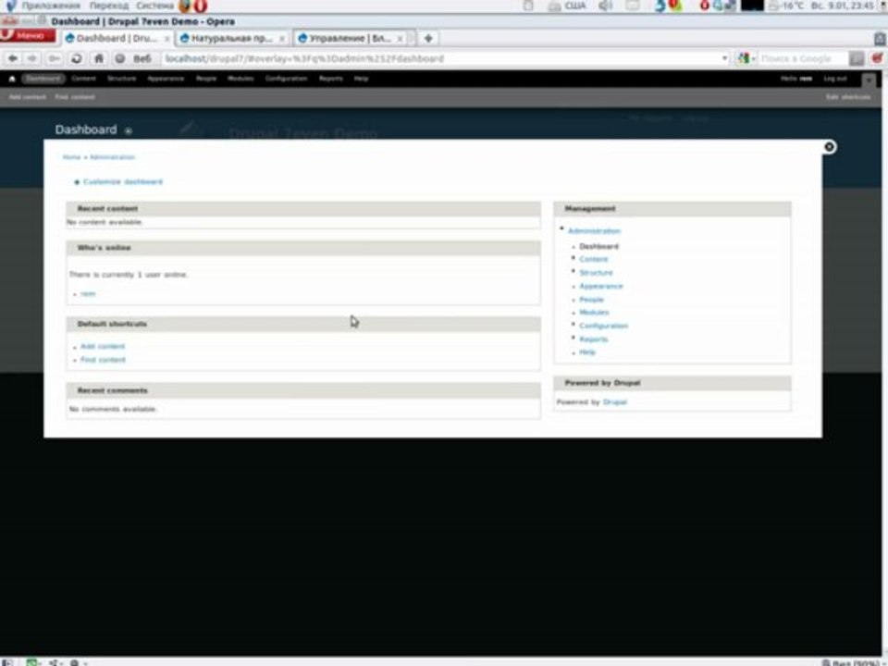Screen dimensions: 888x666
Task: Click Dashboard in the Management block
Action: pos(598,246)
